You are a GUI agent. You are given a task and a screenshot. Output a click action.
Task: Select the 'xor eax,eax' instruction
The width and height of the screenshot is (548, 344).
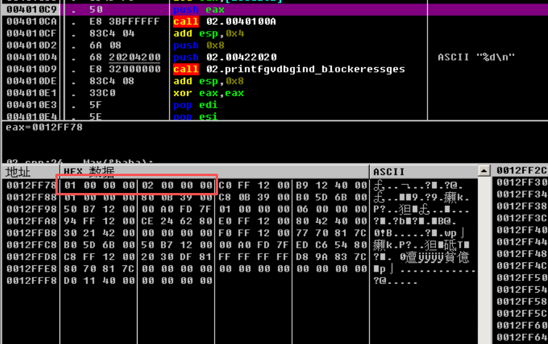209,93
